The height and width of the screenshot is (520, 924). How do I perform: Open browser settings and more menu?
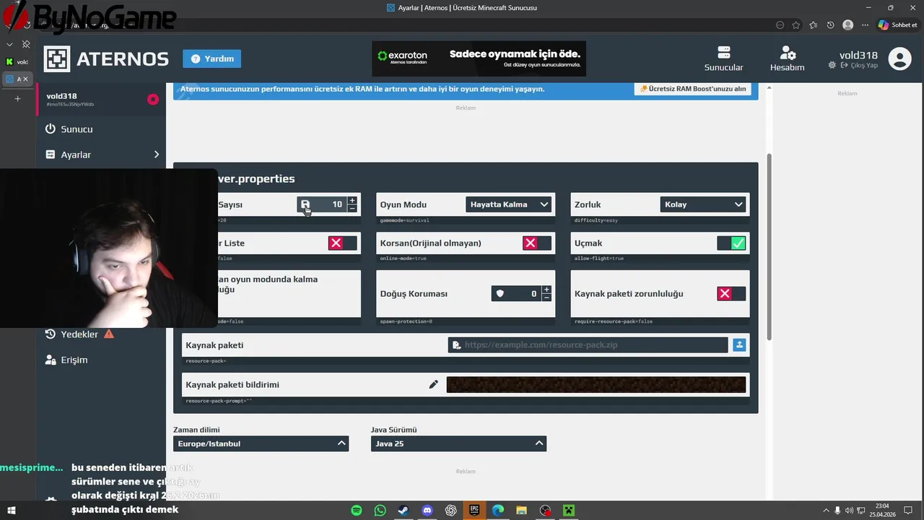[x=866, y=25]
